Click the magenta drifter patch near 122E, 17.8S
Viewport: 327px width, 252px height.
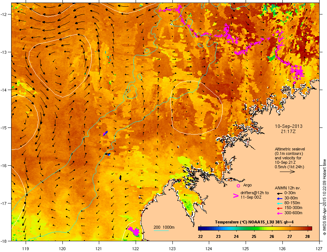point(134,231)
